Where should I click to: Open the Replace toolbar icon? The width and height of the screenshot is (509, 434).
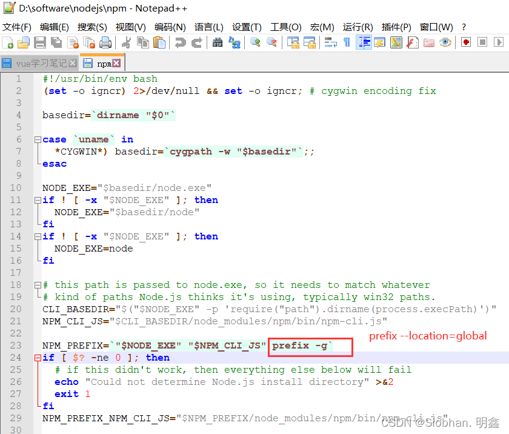click(234, 42)
